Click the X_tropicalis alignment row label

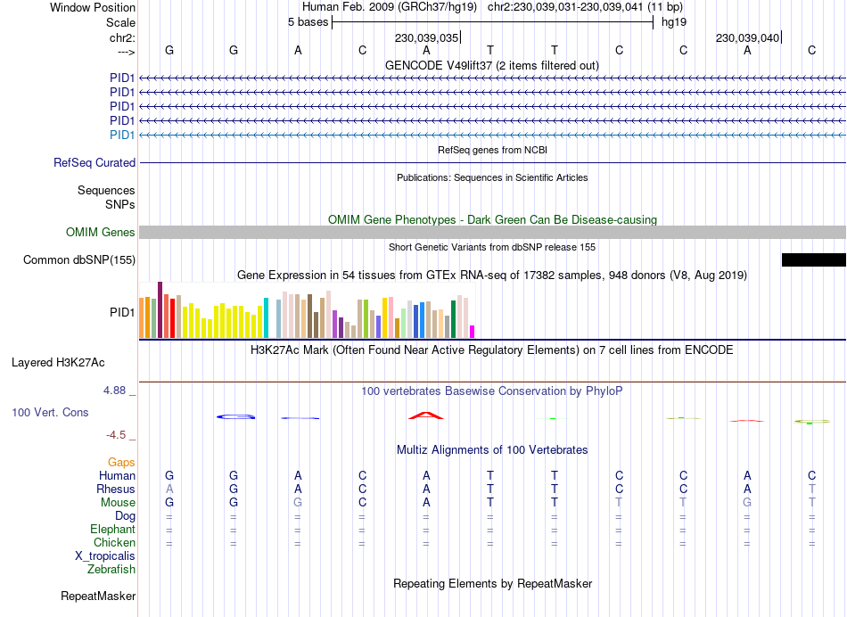pyautogui.click(x=105, y=556)
